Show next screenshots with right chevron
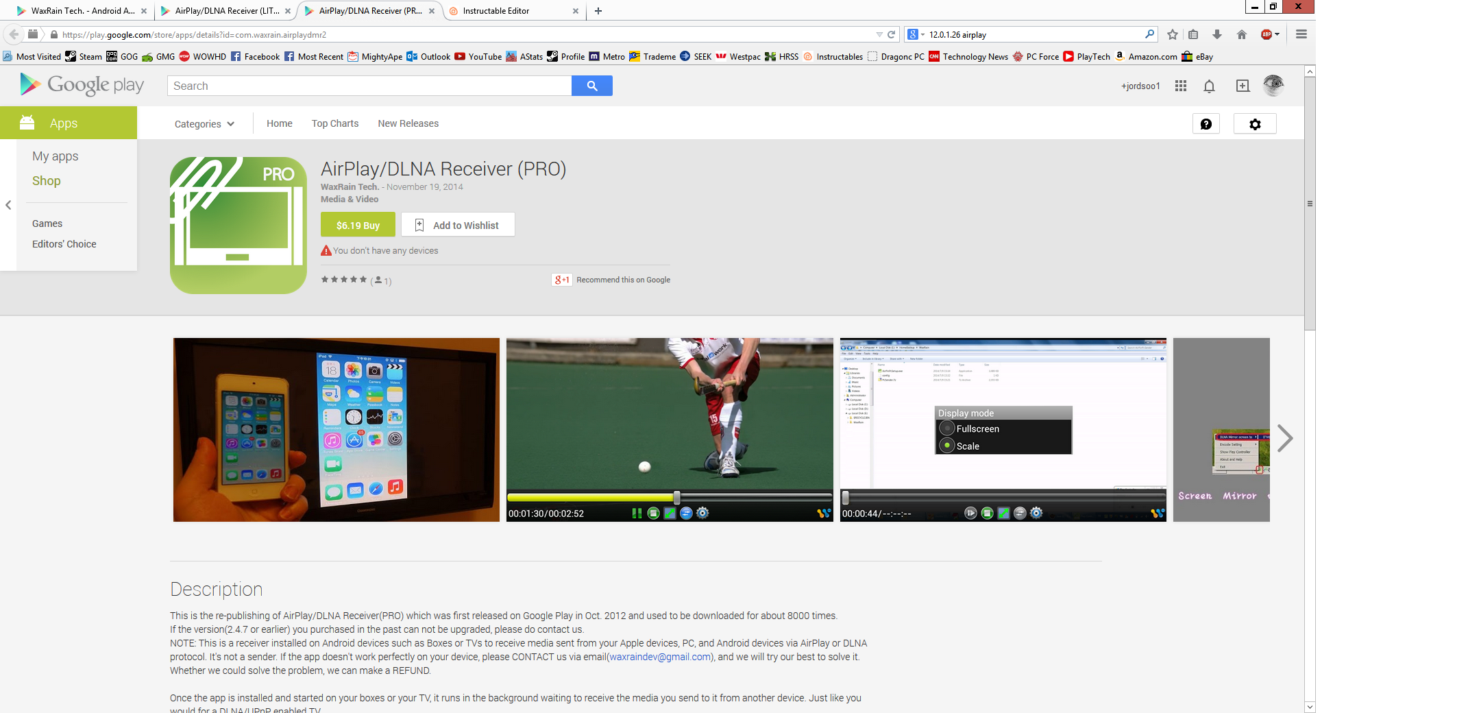The height and width of the screenshot is (713, 1468). coord(1285,438)
